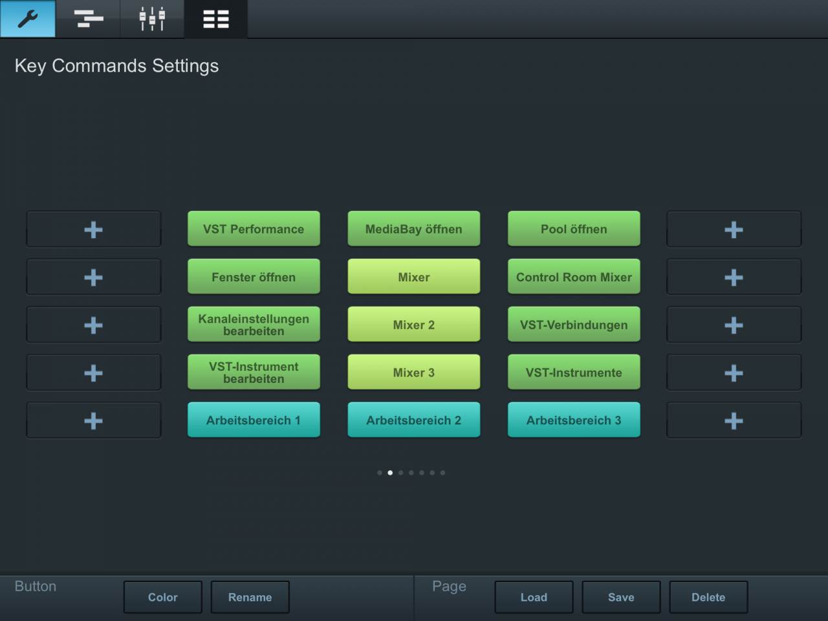The width and height of the screenshot is (828, 621).
Task: Select the Arbeitsbereich 2 button
Action: (414, 420)
